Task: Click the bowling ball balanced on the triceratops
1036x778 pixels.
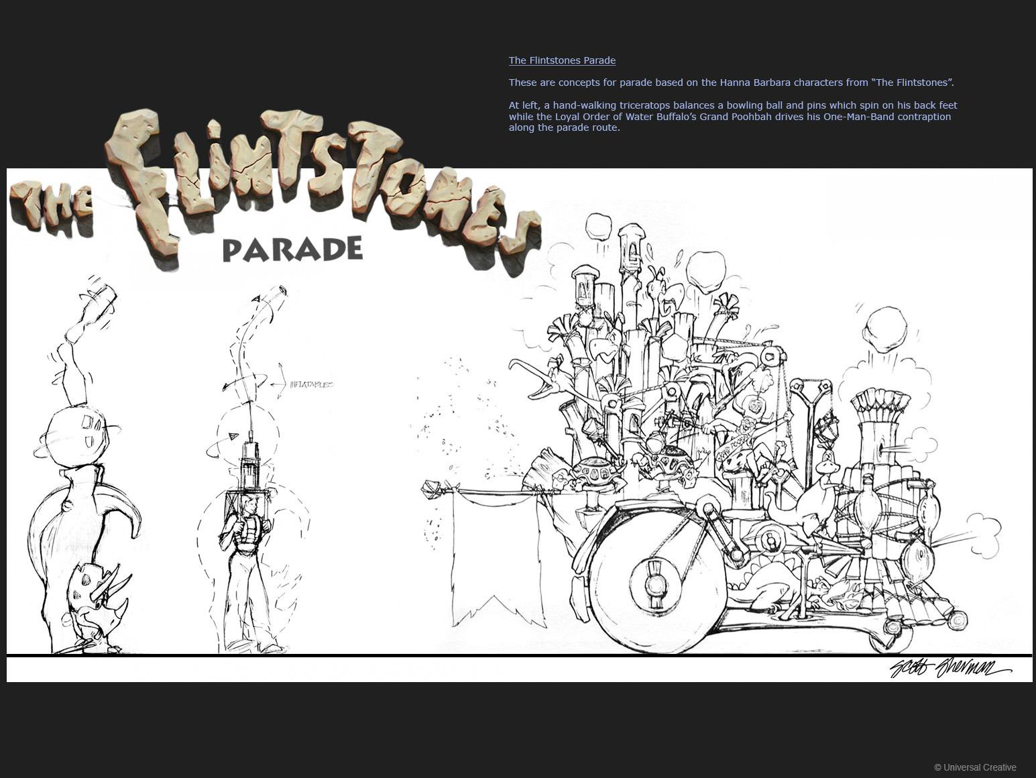Action: pyautogui.click(x=77, y=436)
